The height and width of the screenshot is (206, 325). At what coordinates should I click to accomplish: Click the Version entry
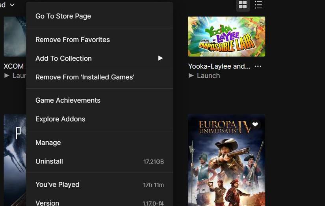(47, 203)
